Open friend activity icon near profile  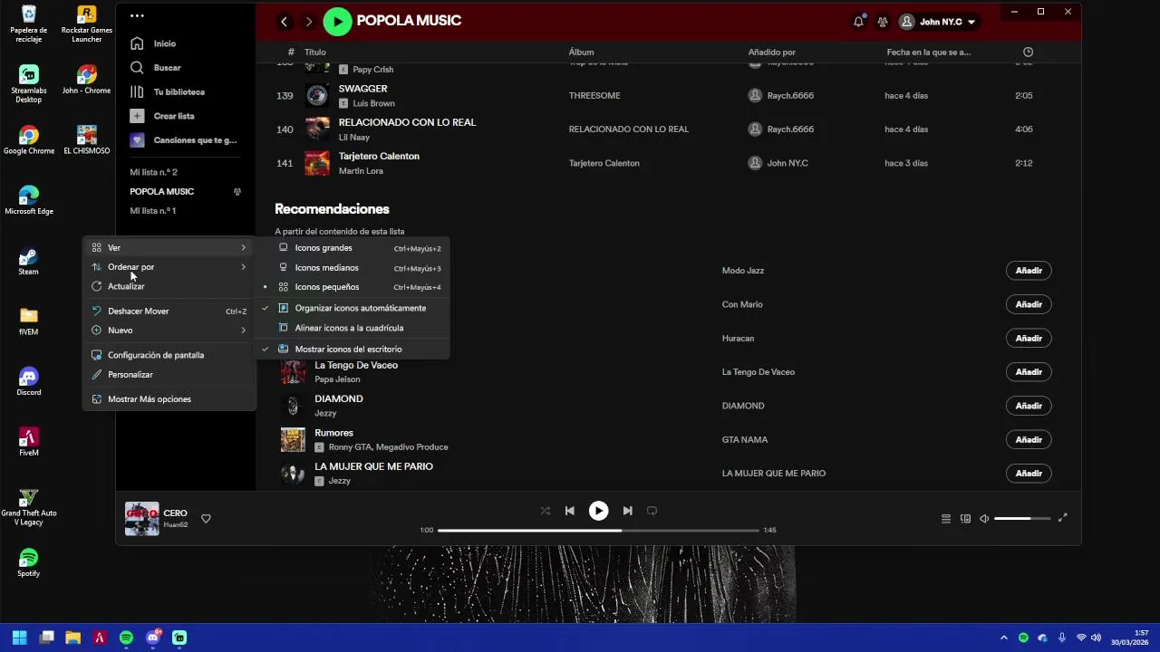point(882,22)
